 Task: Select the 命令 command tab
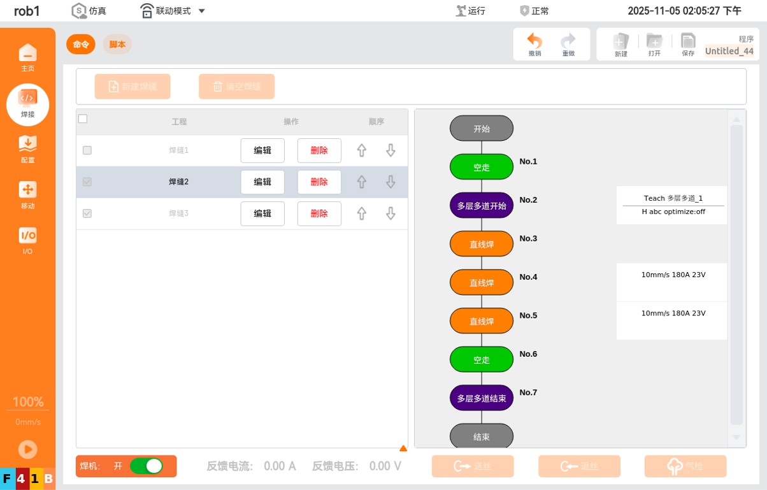81,44
